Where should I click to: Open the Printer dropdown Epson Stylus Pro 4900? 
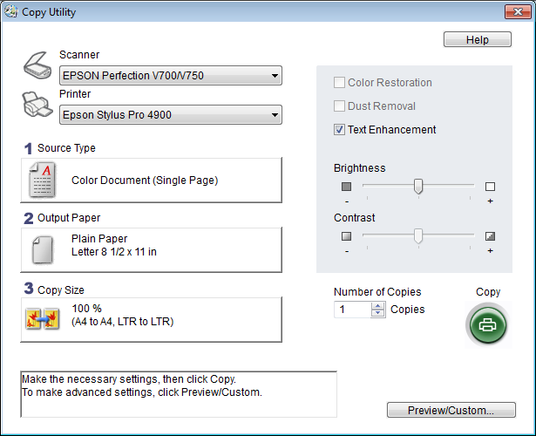pos(171,114)
